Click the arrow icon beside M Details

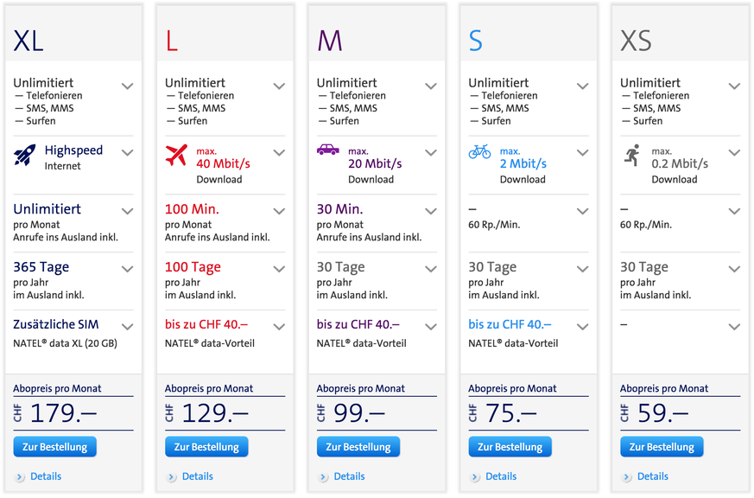tap(323, 477)
